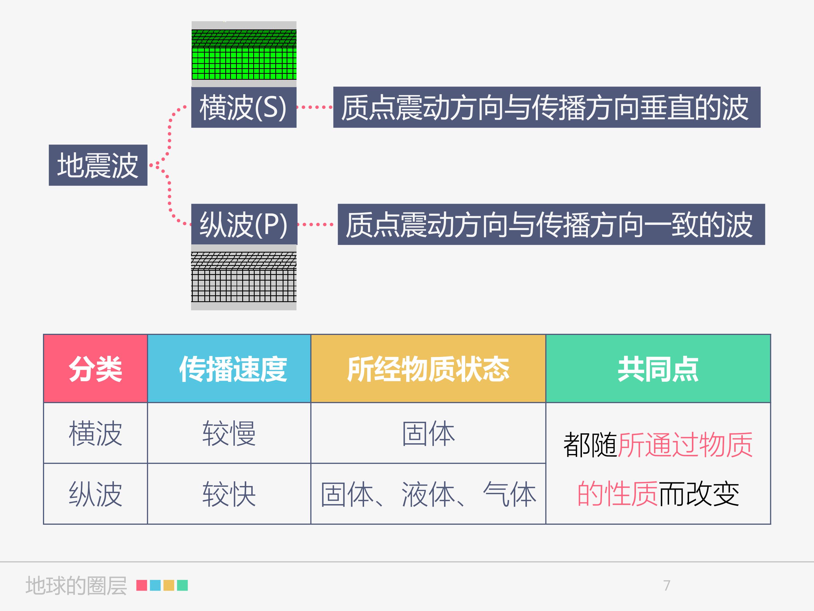
Task: Select the 横波(S) label box
Action: click(244, 107)
